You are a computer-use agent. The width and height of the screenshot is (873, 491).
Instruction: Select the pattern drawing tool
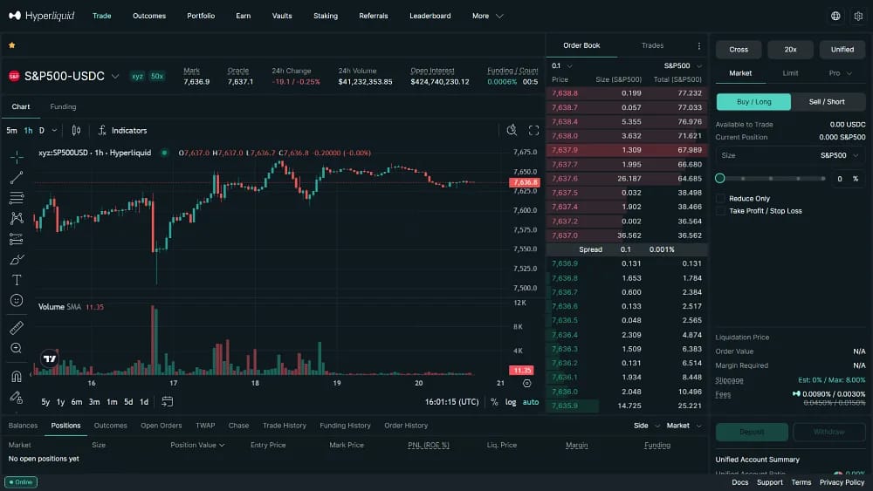coord(17,219)
